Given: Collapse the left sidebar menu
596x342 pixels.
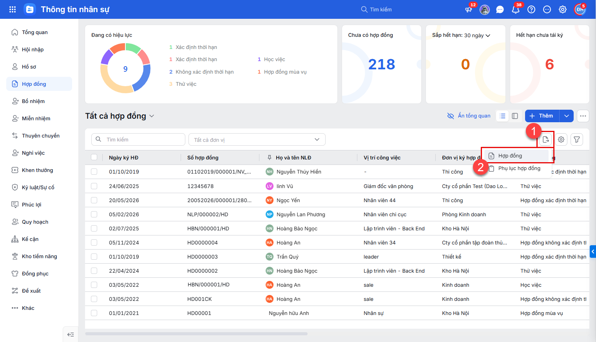Looking at the screenshot, I should point(71,334).
